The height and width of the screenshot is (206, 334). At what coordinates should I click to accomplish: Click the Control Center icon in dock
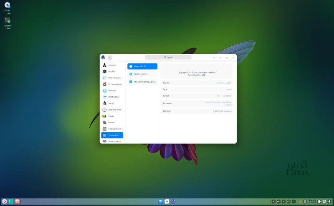(x=173, y=201)
